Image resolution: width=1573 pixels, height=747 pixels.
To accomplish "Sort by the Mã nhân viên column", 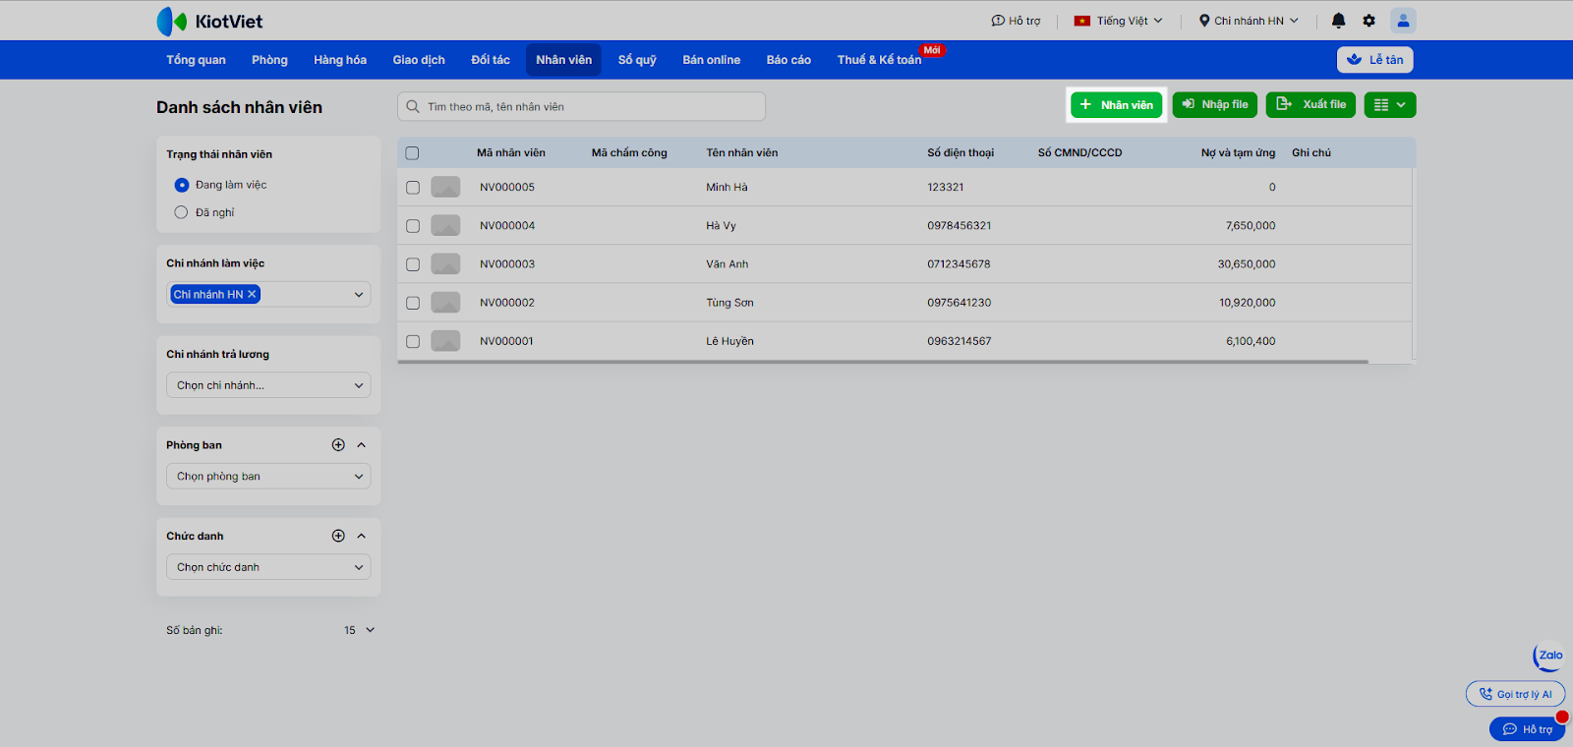I will click(511, 153).
